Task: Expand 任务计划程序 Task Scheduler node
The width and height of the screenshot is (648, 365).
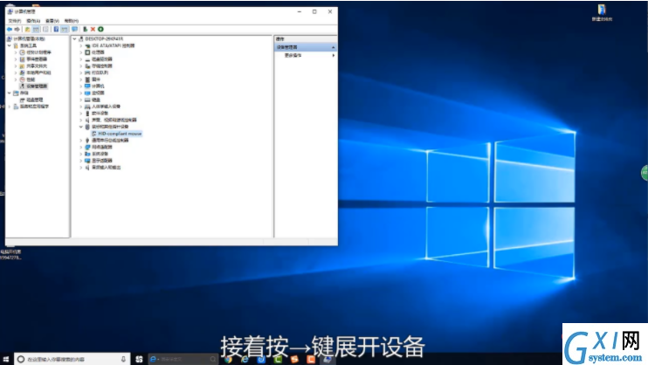Action: pyautogui.click(x=16, y=52)
